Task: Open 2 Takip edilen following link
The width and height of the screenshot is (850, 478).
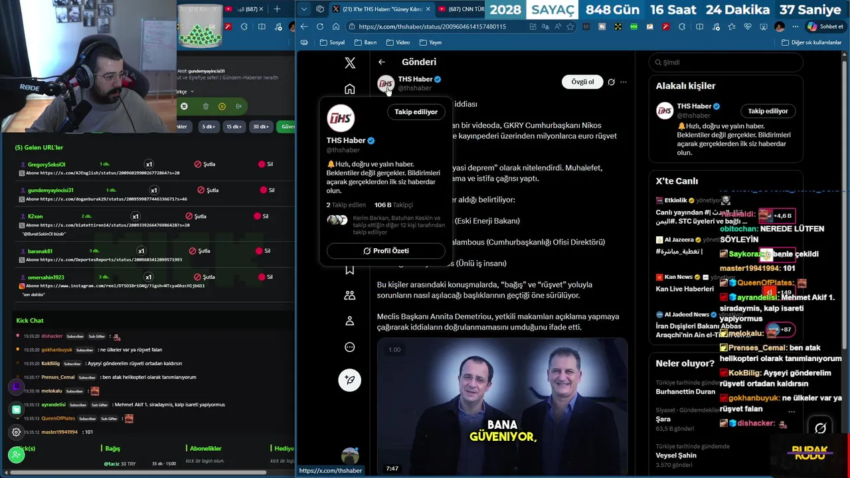Action: pos(346,205)
